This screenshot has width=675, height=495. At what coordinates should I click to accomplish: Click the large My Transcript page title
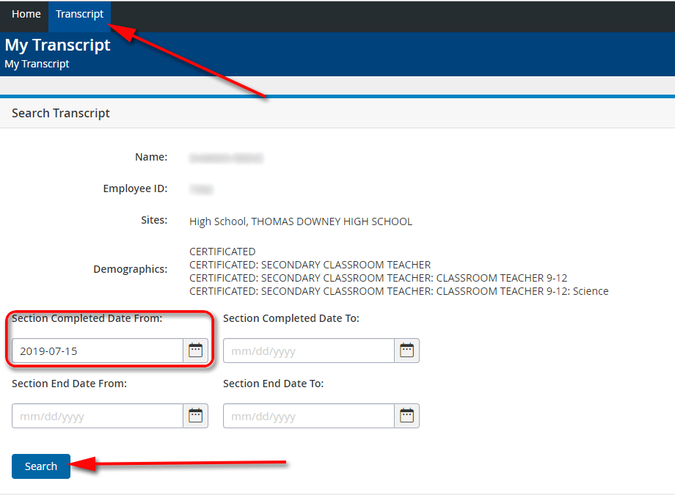57,45
